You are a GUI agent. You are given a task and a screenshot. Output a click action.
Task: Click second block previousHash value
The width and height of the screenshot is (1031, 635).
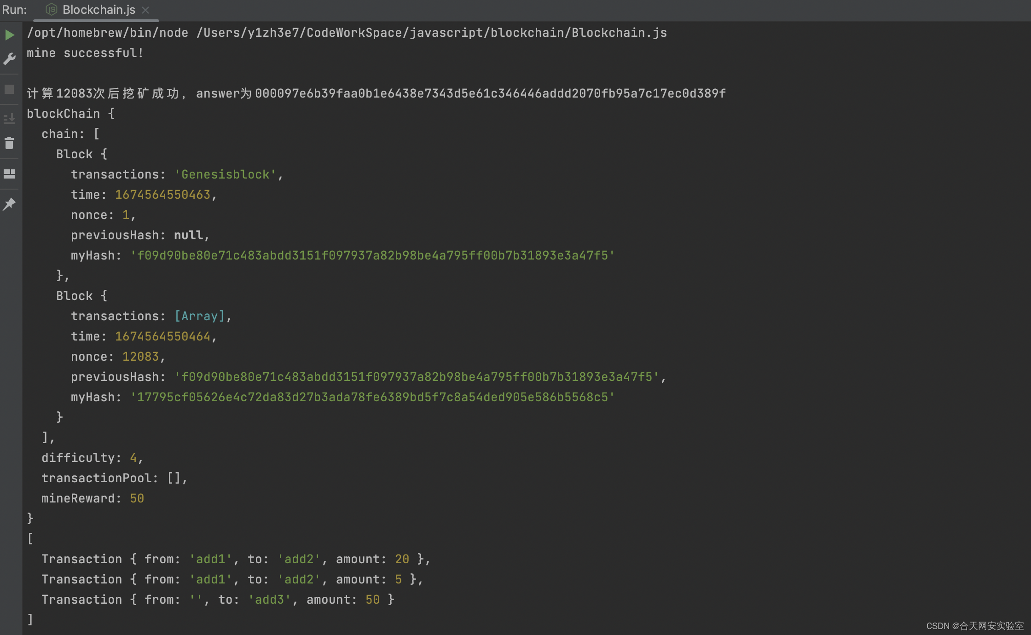(417, 377)
